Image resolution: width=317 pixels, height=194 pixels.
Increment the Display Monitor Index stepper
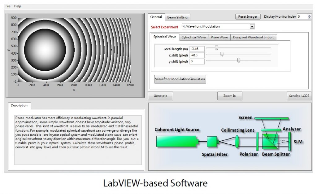[309, 15]
